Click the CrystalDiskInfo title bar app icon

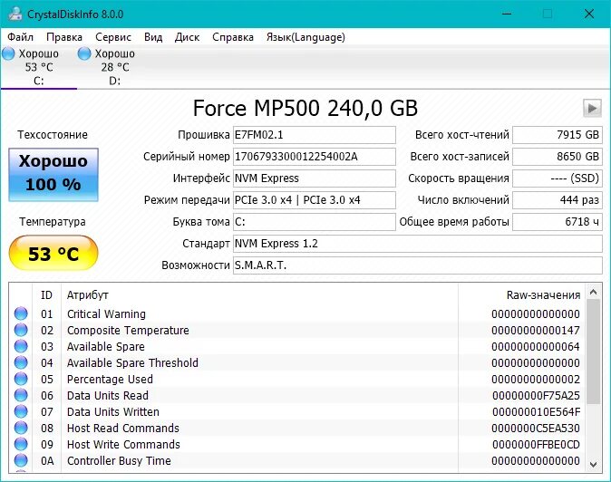pyautogui.click(x=15, y=14)
